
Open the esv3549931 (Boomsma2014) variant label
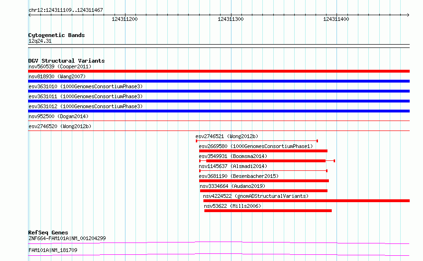(233, 156)
